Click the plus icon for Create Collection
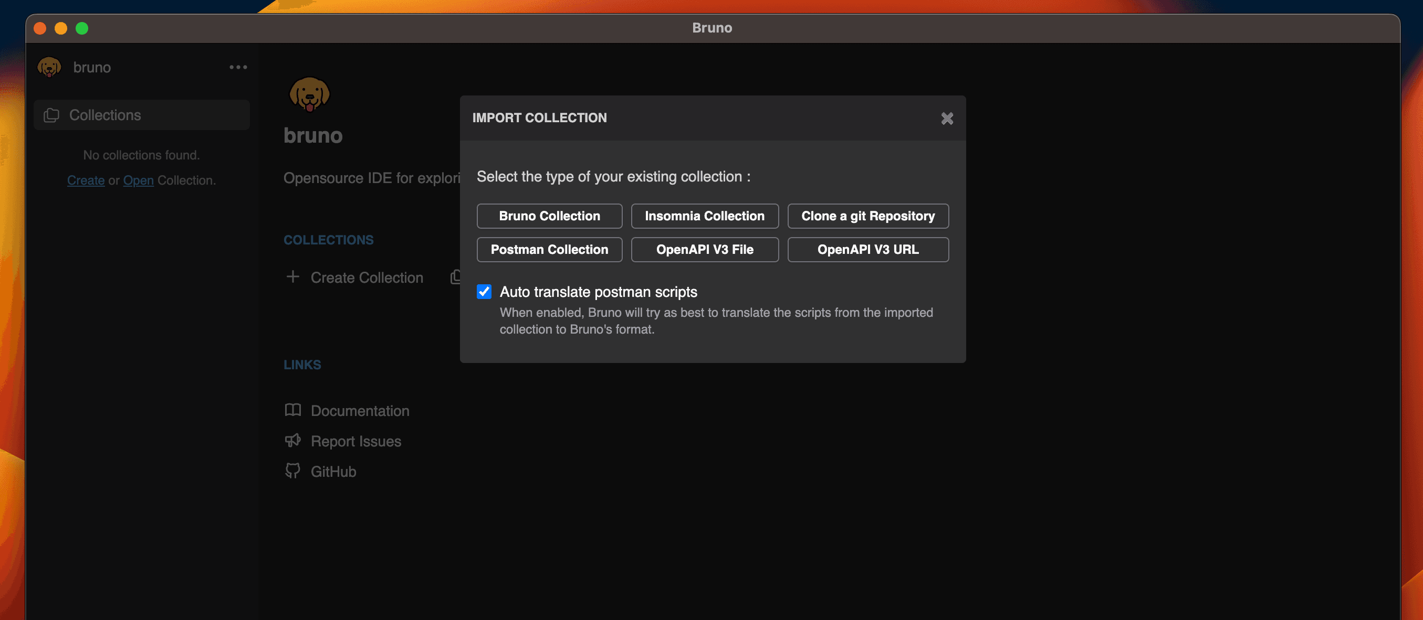This screenshot has height=620, width=1423. [292, 276]
